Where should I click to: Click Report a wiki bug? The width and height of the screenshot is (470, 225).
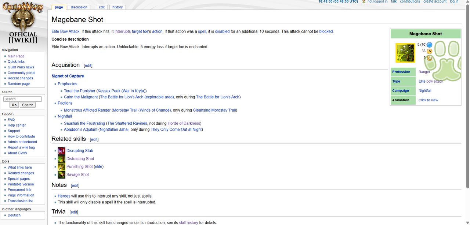click(x=21, y=147)
